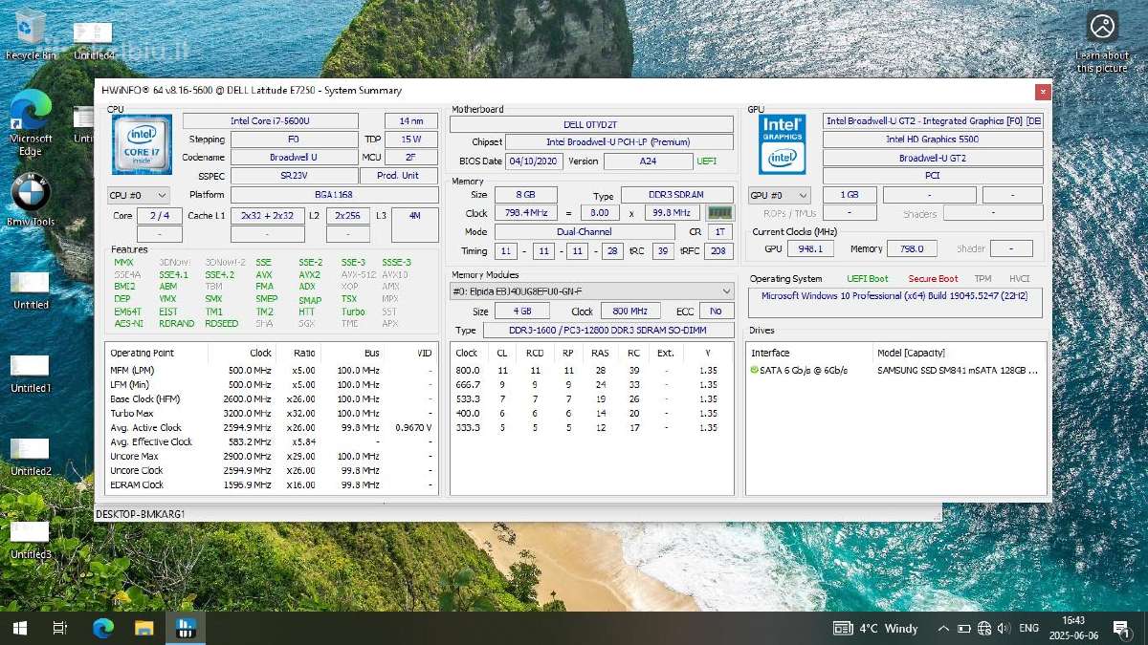The width and height of the screenshot is (1148, 645).
Task: Open the notification center icon
Action: pos(1121,628)
